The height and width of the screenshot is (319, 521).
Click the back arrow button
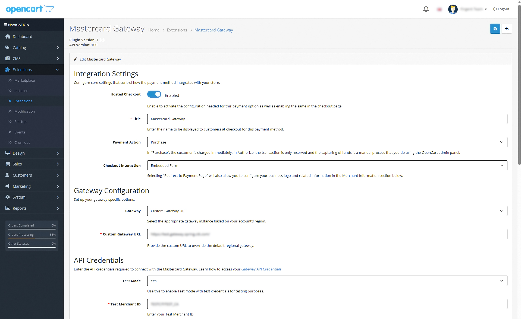(507, 29)
